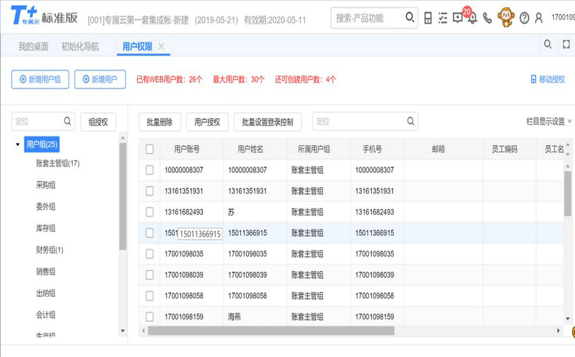Select 委外组 in tree
Viewport: 575px width, 357px height.
coord(46,207)
